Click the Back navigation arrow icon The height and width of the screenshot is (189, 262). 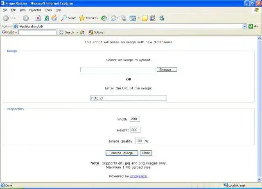click(x=6, y=18)
